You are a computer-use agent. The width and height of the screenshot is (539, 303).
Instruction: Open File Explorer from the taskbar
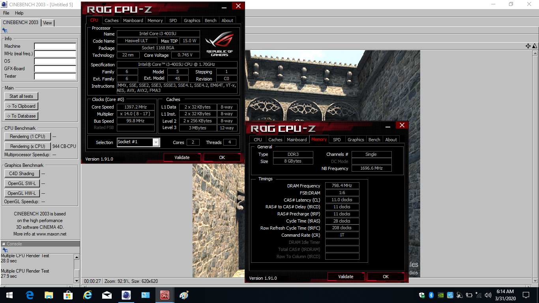[x=49, y=295]
